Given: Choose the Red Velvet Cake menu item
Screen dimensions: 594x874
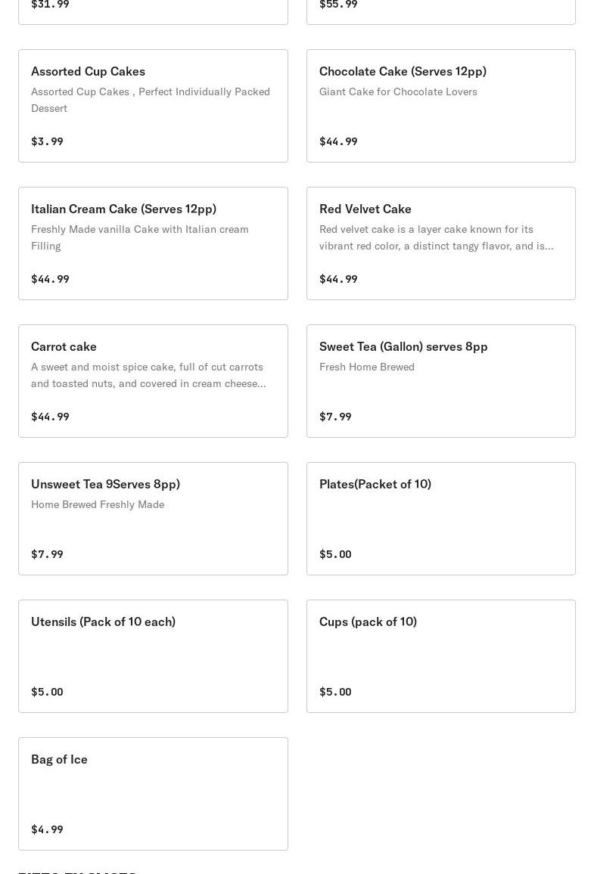Looking at the screenshot, I should (x=440, y=243).
